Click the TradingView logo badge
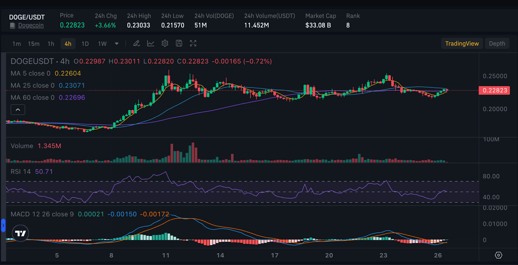518x265 pixels. click(x=20, y=233)
